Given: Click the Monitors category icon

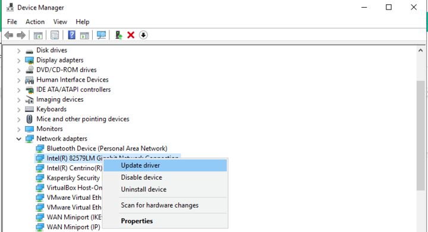Looking at the screenshot, I should coord(29,128).
